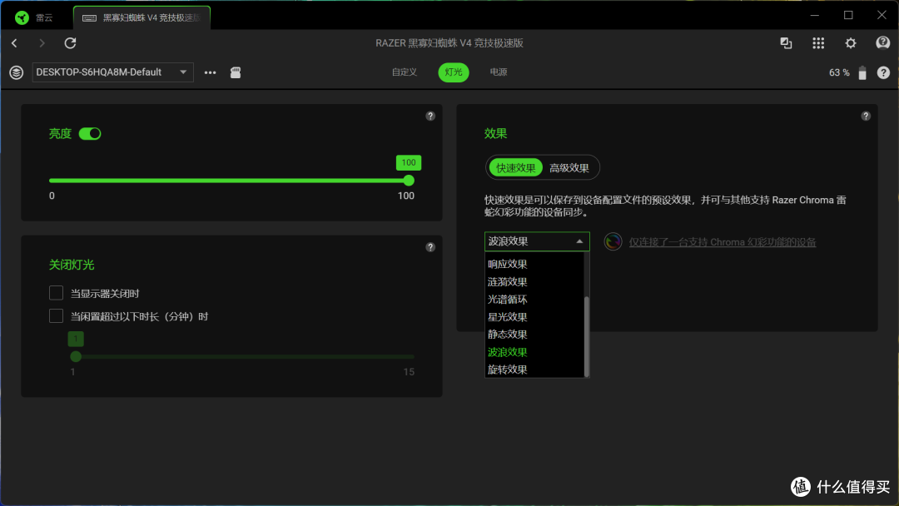
Task: Open the Chroma 幻彩 device link
Action: 723,242
